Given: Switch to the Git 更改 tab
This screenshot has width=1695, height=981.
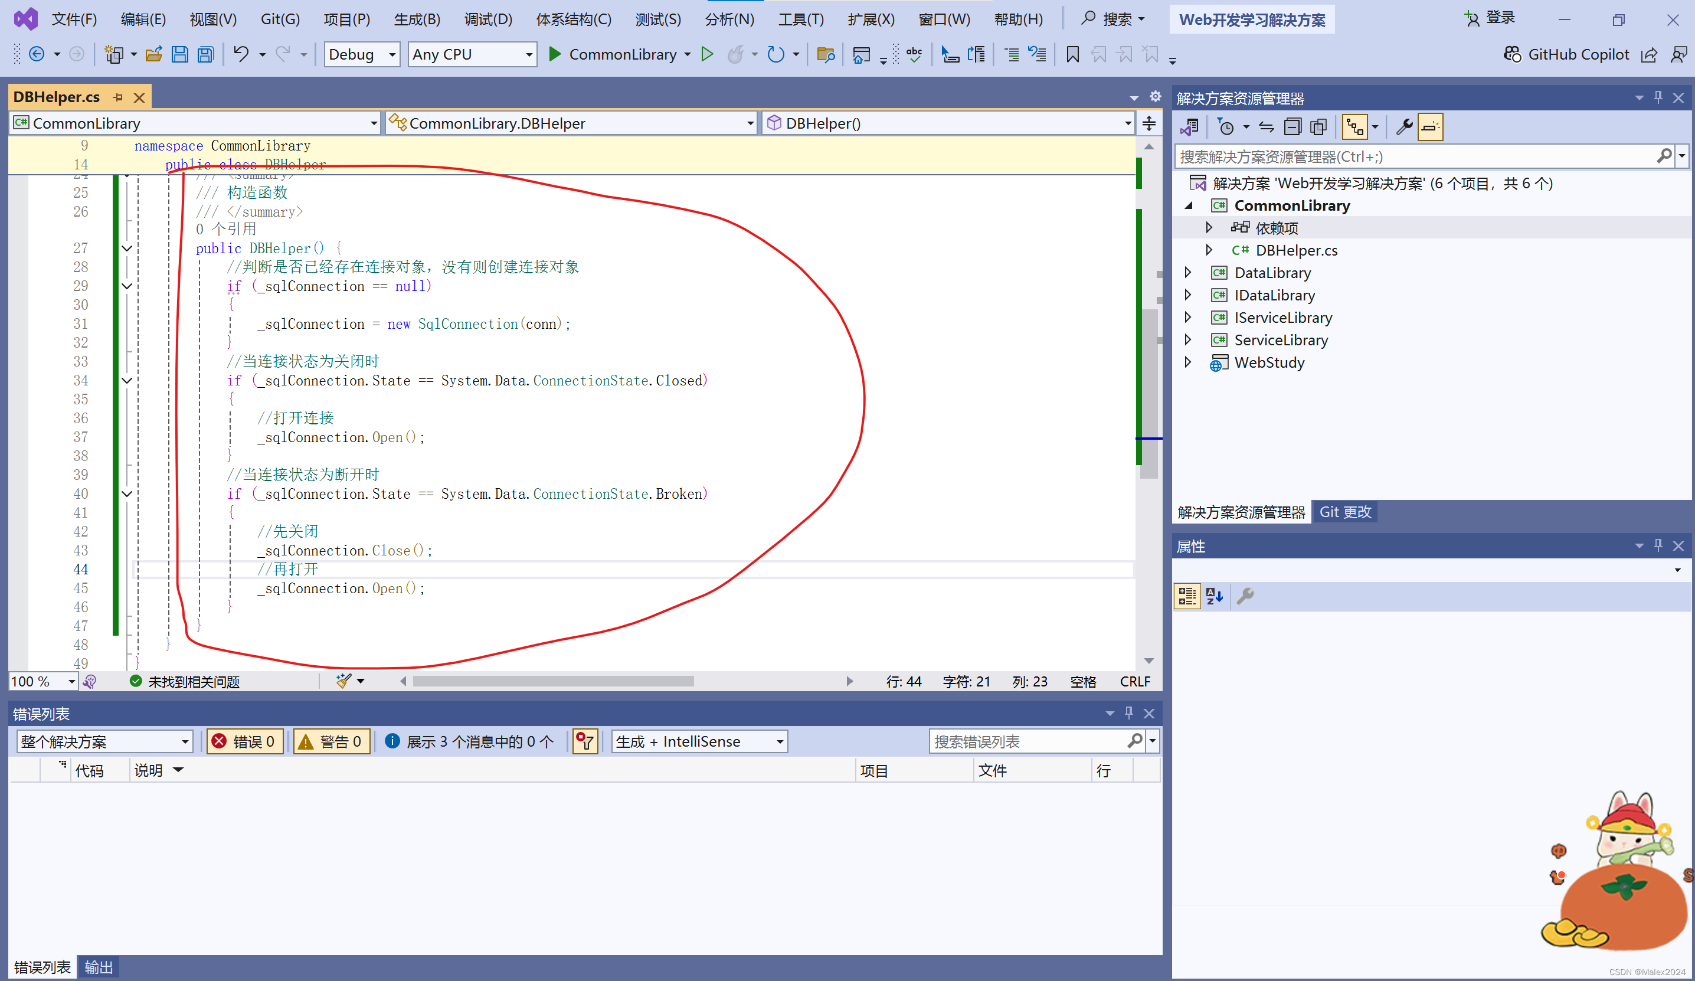Looking at the screenshot, I should [1344, 512].
